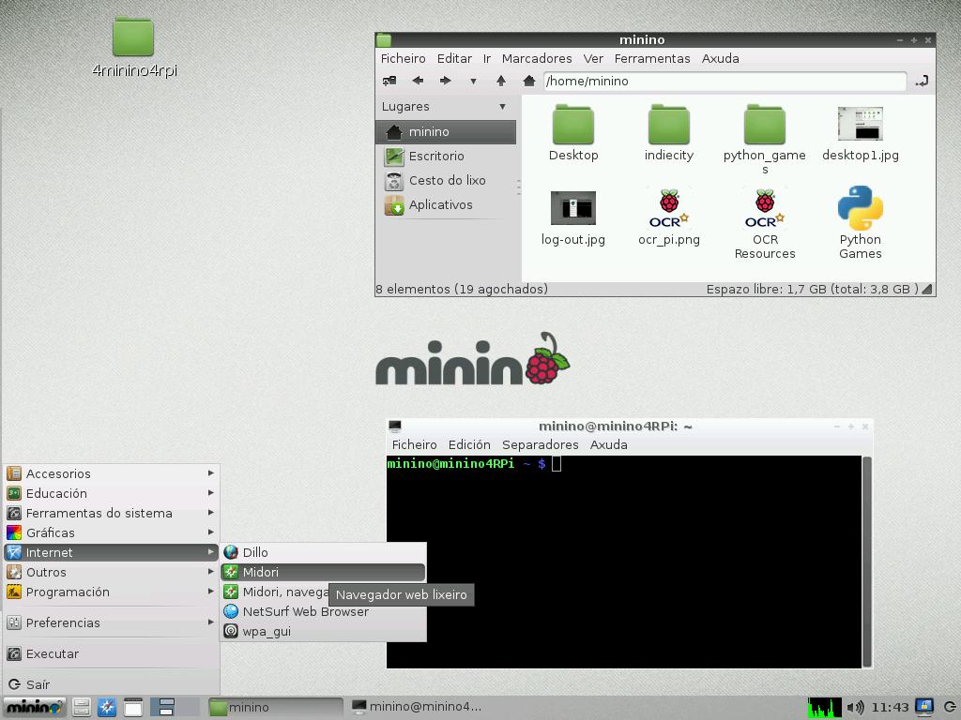961x720 pixels.
Task: Click Saír in start menu
Action: point(111,684)
